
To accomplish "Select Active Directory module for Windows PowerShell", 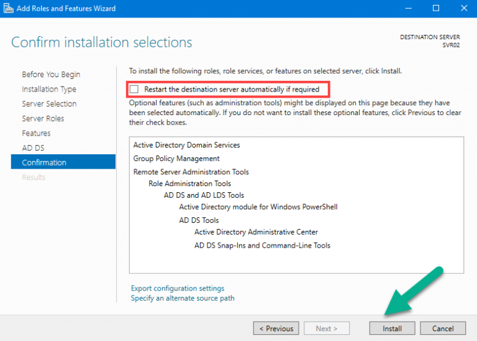I will pos(258,207).
